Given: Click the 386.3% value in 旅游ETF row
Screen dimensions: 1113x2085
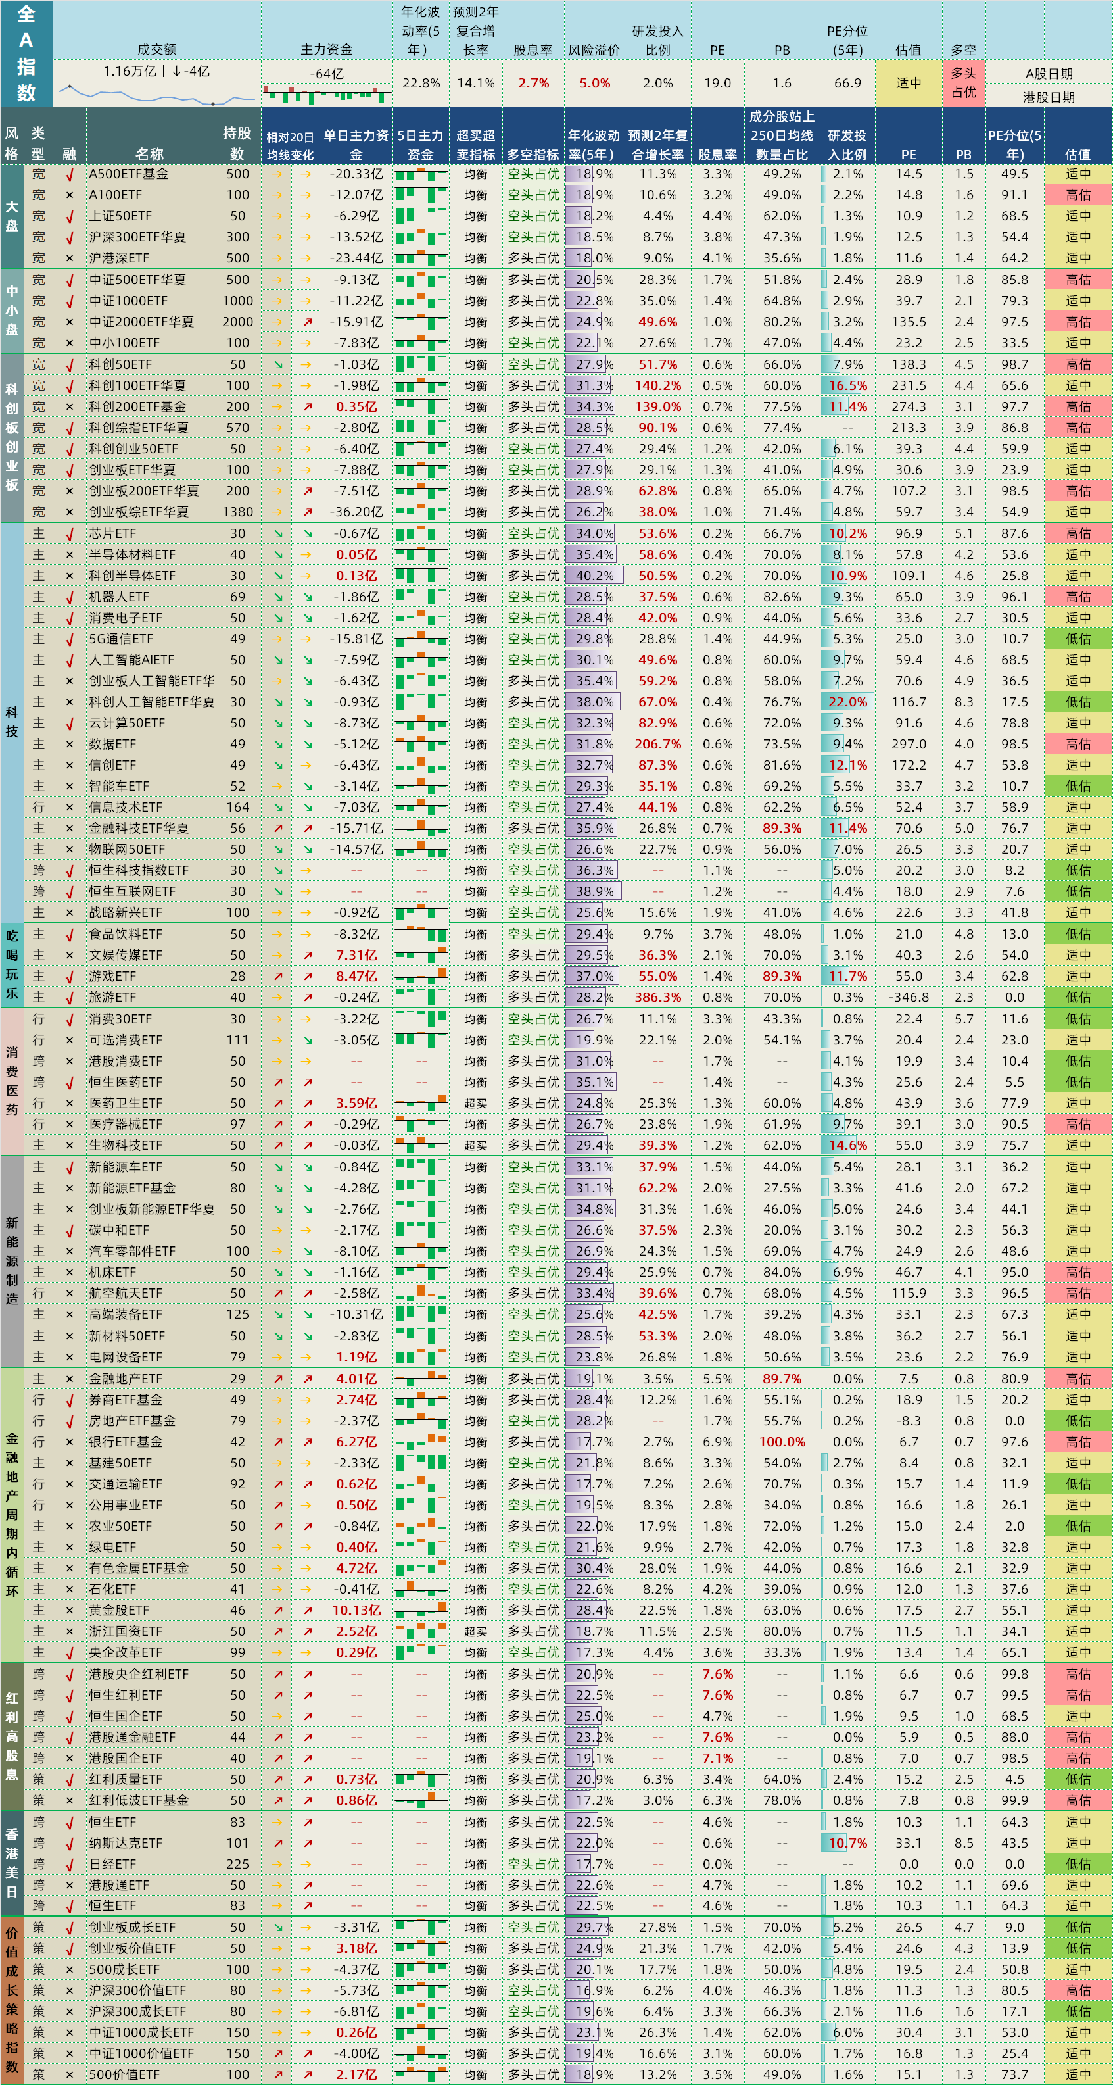Looking at the screenshot, I should [657, 998].
